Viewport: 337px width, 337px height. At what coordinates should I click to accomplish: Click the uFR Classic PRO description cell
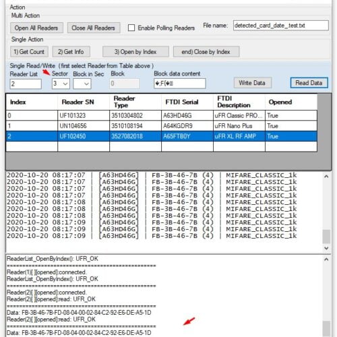pos(239,115)
